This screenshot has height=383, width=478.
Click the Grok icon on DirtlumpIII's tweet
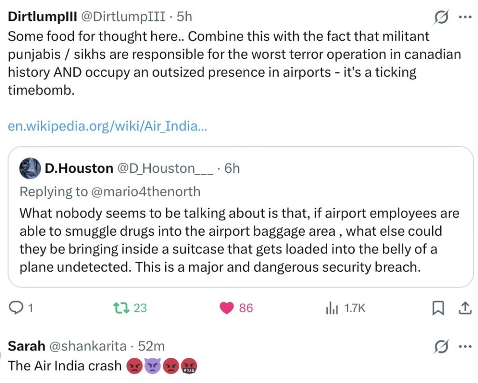[x=442, y=17]
